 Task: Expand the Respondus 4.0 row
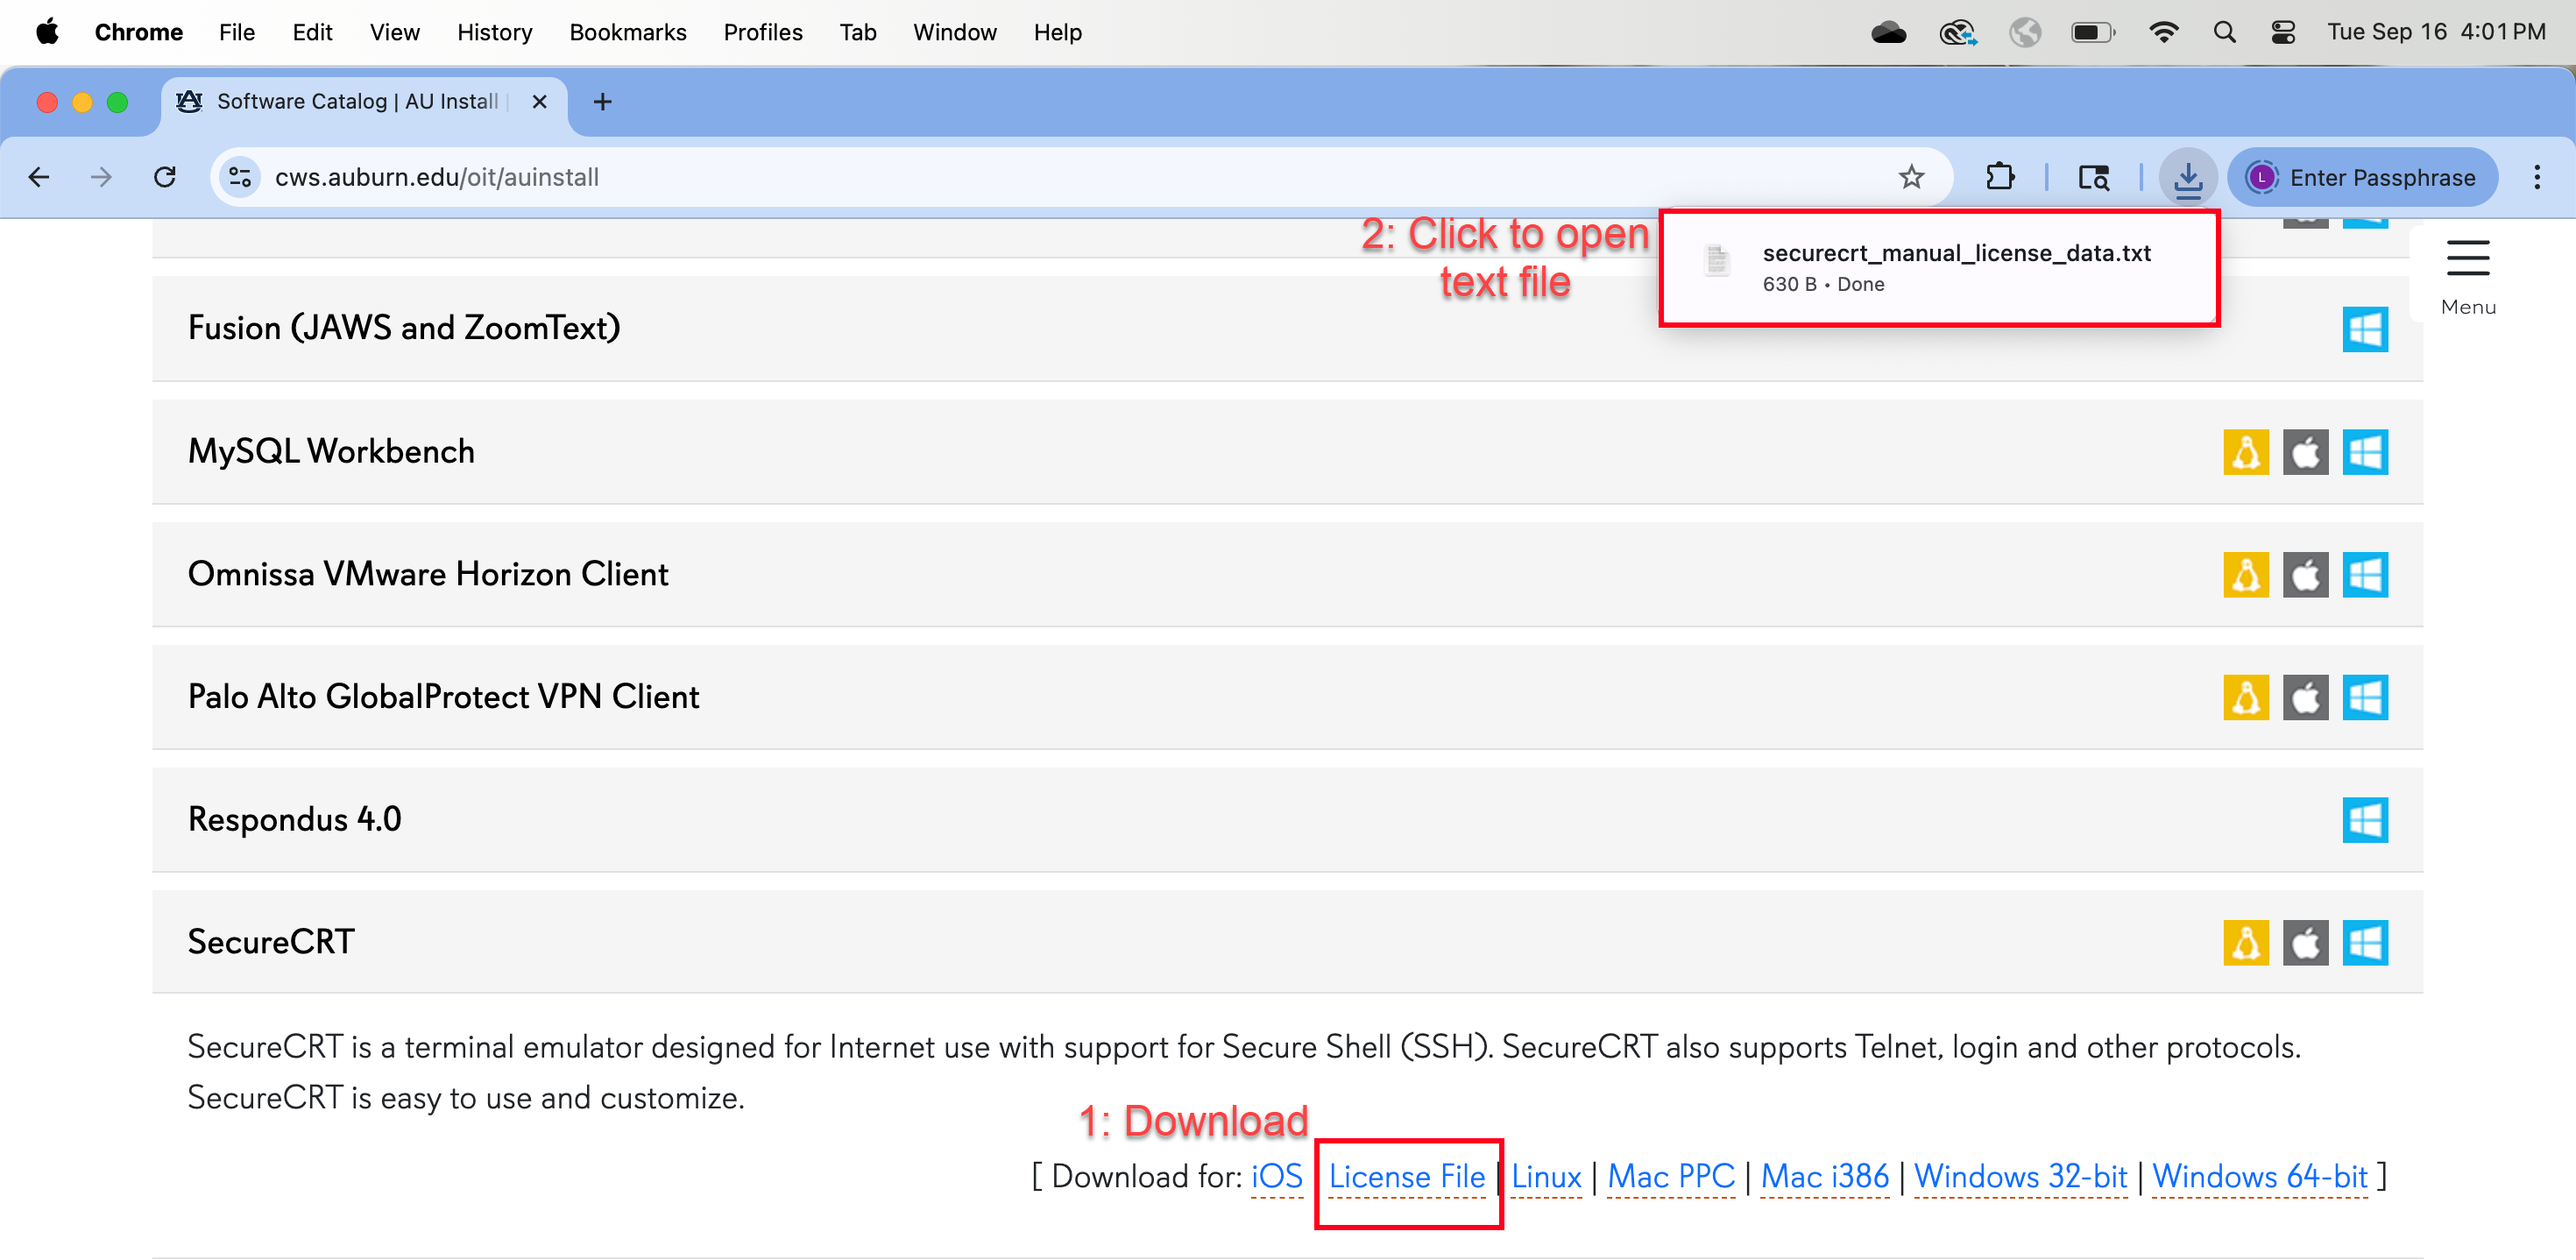pyautogui.click(x=1287, y=820)
